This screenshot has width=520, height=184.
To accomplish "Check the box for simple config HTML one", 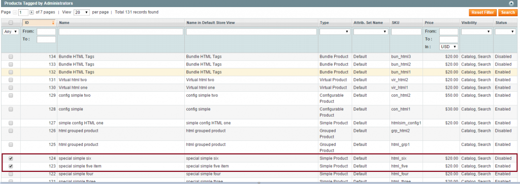I will click(11, 123).
